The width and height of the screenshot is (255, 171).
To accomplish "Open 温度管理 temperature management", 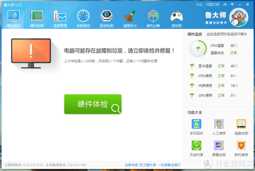I will tap(60, 18).
